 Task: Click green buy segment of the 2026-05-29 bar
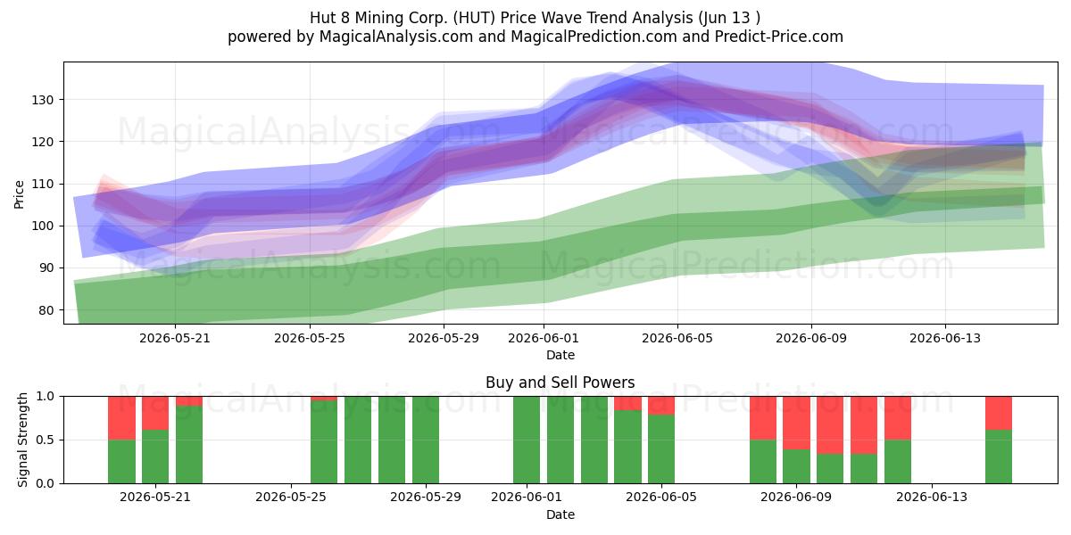tap(426, 440)
